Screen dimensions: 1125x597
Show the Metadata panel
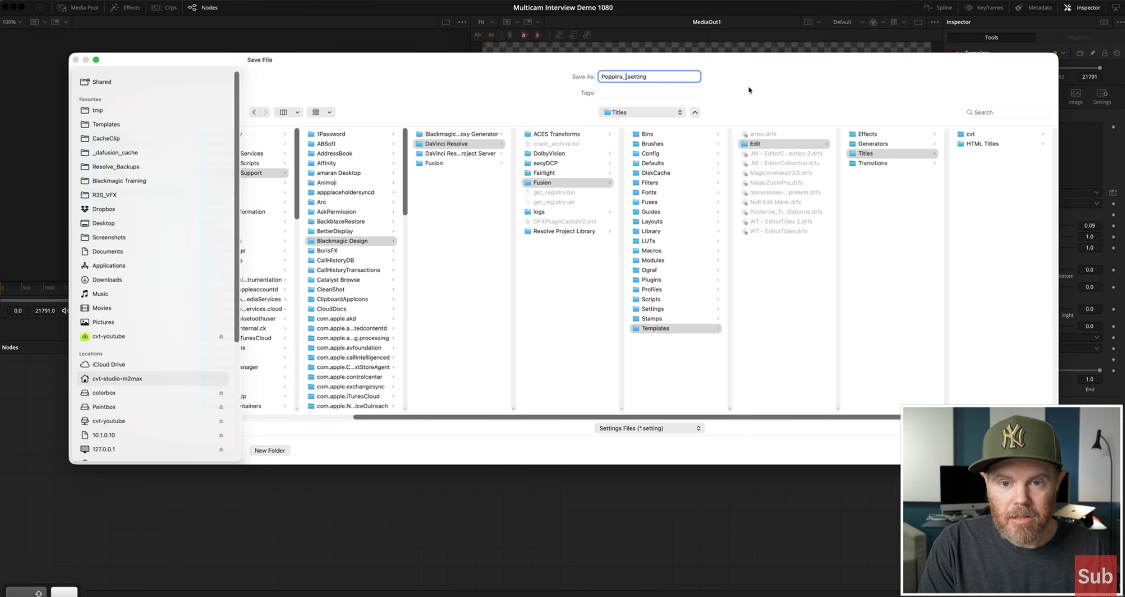pos(1033,7)
